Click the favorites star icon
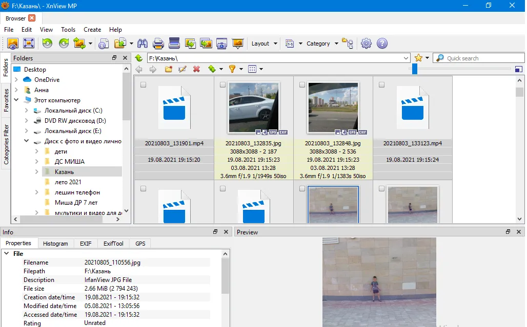Screen dimensions: 527x327 click(x=418, y=58)
